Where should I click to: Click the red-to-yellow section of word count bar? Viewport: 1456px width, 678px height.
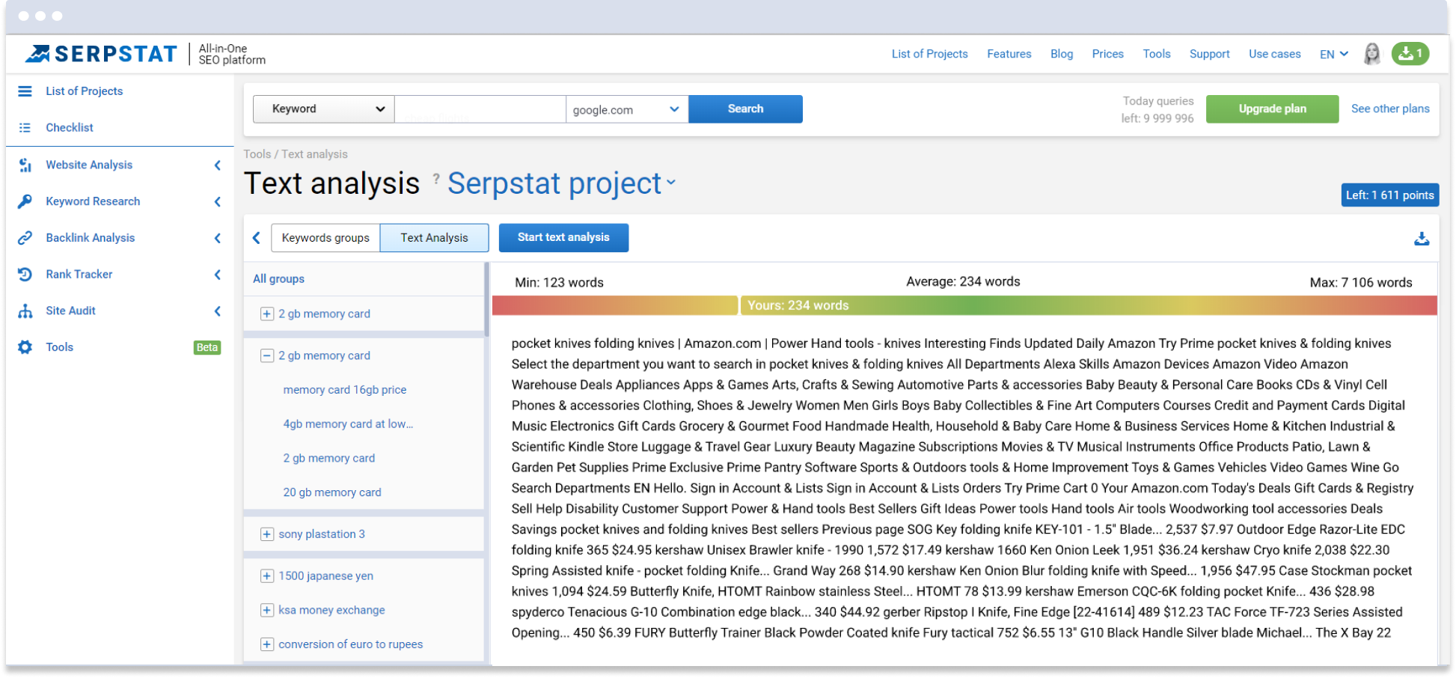tap(615, 305)
